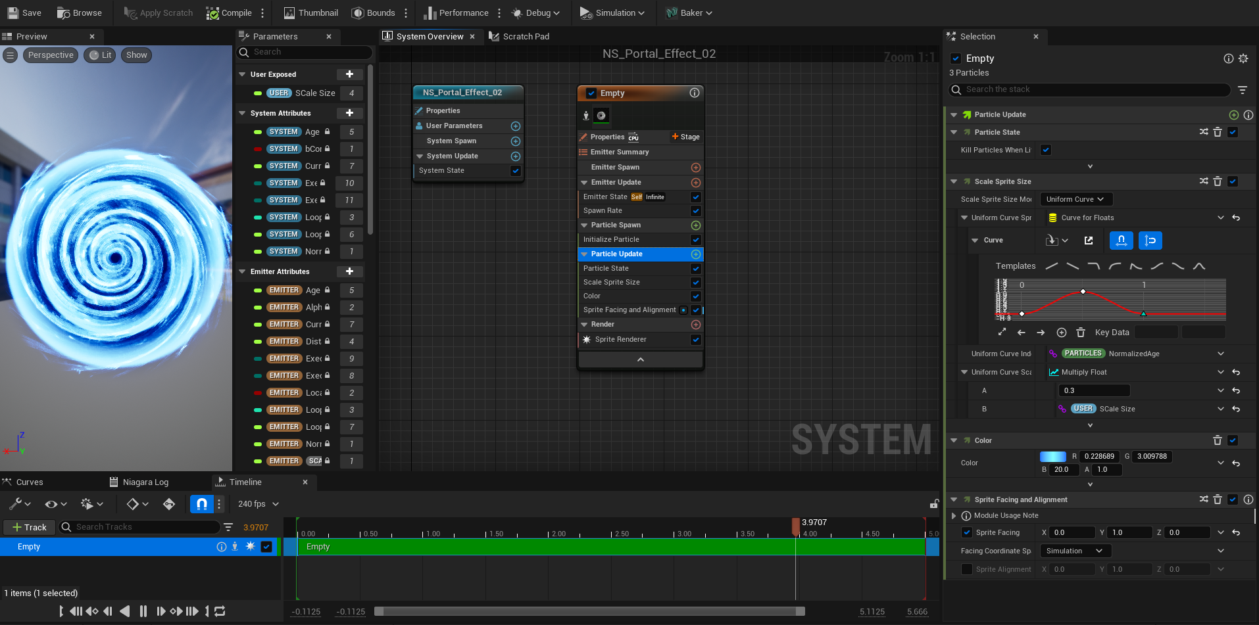The width and height of the screenshot is (1259, 625).
Task: Open the 240 fps frame rate dropdown
Action: tap(258, 504)
